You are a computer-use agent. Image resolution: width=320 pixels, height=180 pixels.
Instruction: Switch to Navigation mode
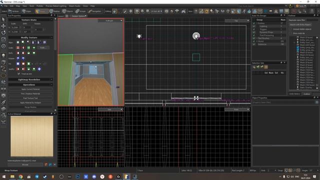click(x=94, y=11)
